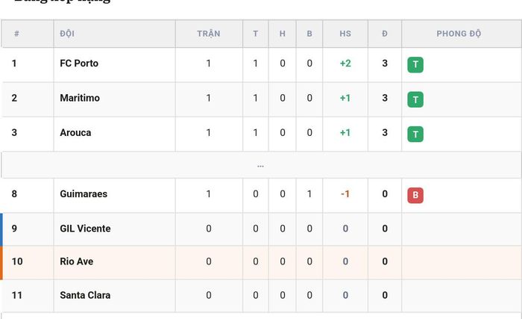
Task: Click Maritimo's green T form badge
Action: 415,99
